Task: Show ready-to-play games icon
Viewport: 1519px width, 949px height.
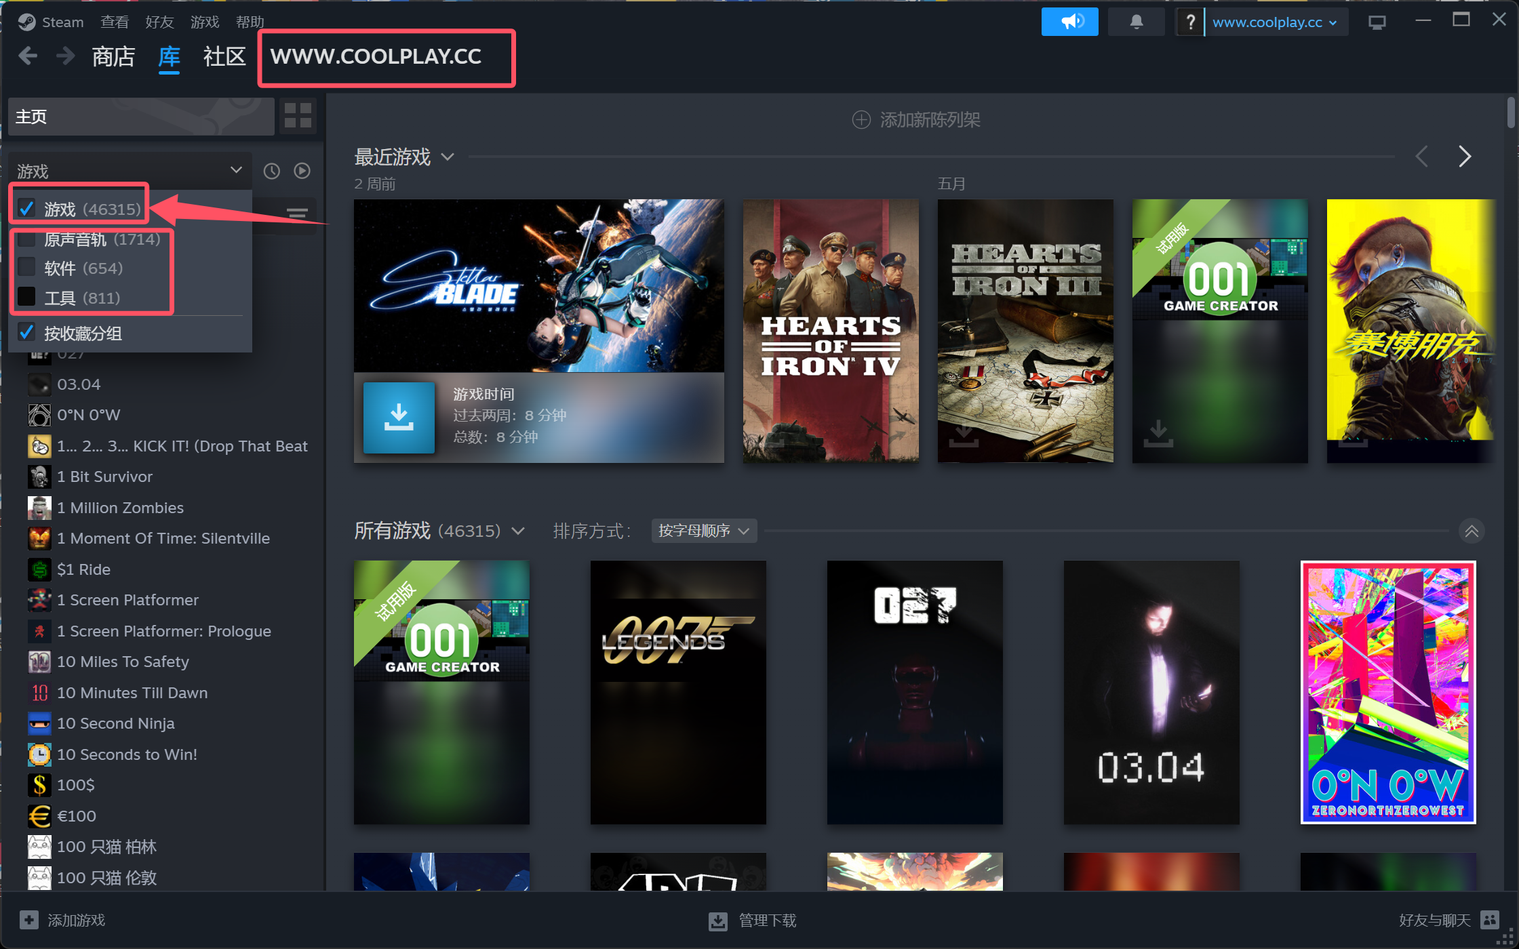Action: pyautogui.click(x=302, y=171)
